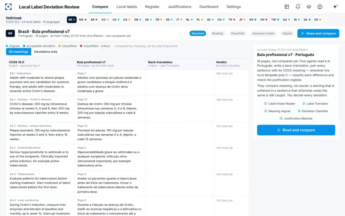Open the user profile icon
The image size is (345, 216).
pyautogui.click(x=320, y=7)
